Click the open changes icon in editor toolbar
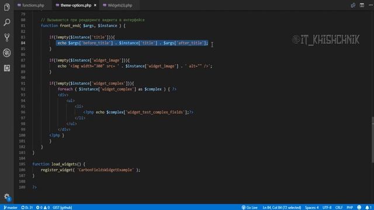 (x=353, y=5)
